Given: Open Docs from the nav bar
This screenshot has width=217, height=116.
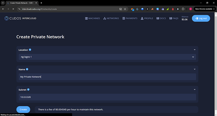Looking at the screenshot, I should click(x=161, y=18).
